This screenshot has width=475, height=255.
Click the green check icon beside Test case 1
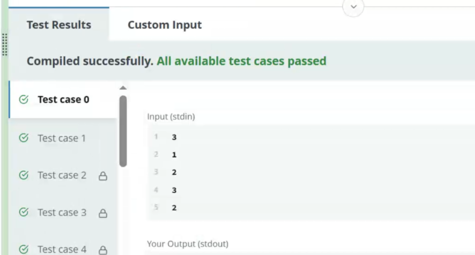click(x=24, y=138)
